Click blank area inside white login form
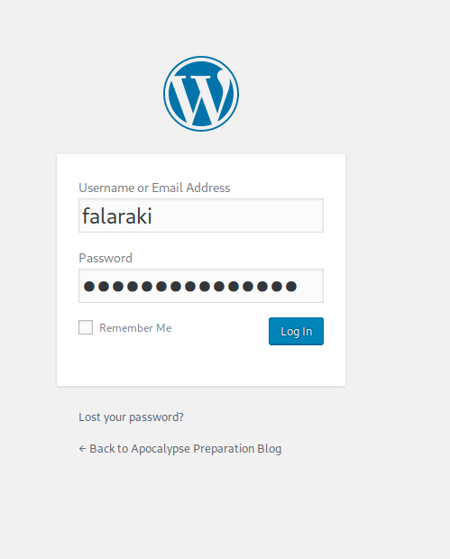The image size is (450, 559). (201, 365)
